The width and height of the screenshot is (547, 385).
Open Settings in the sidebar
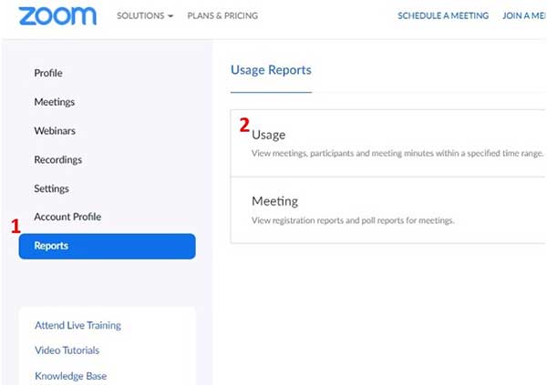[51, 188]
